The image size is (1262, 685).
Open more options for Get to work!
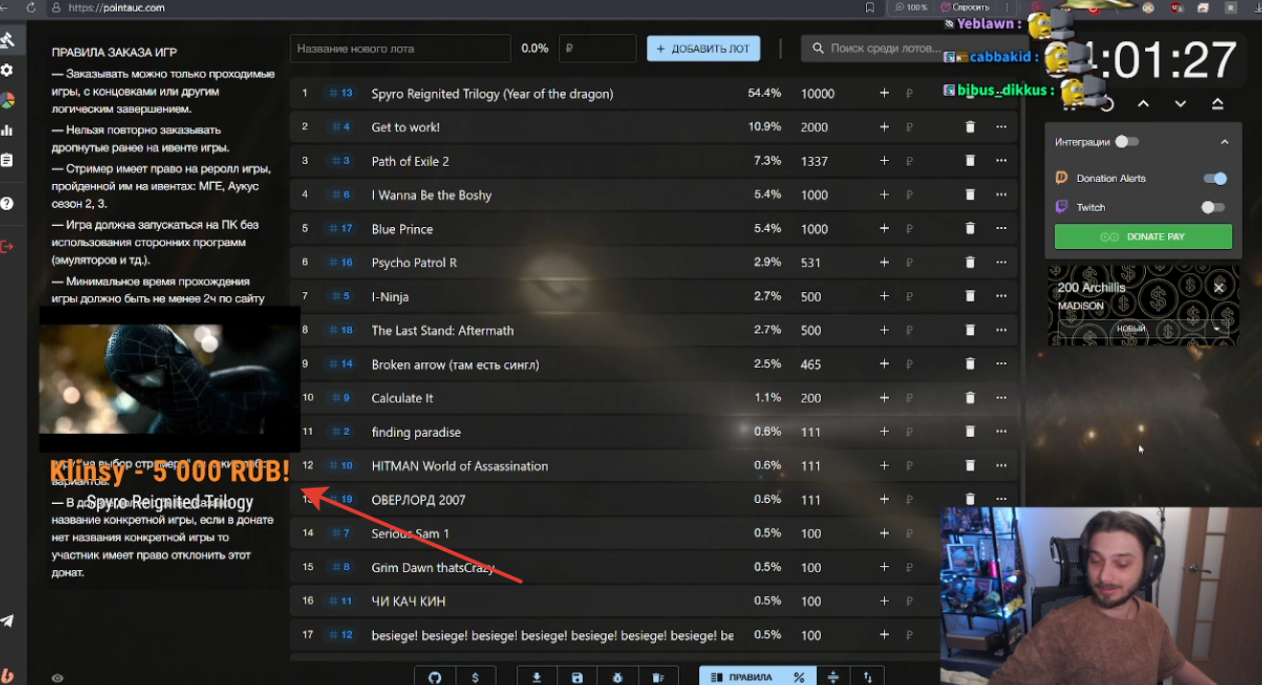(x=1001, y=127)
